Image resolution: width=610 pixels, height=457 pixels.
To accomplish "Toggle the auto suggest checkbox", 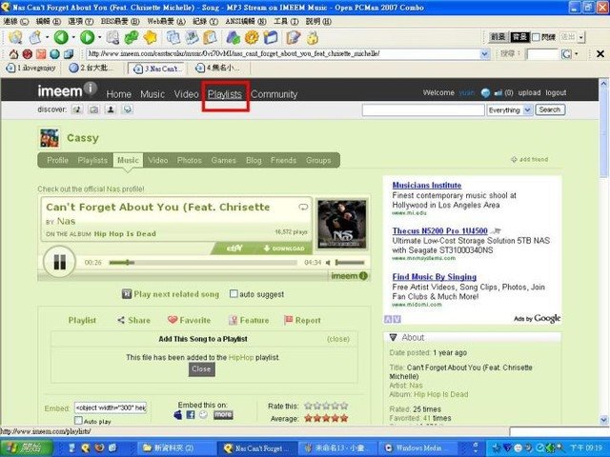I will point(234,294).
